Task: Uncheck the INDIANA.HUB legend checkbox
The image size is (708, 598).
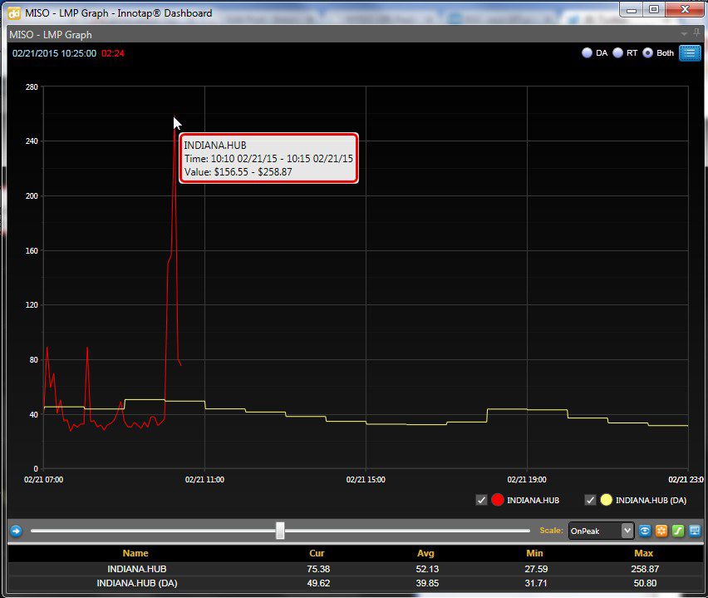Action: [x=481, y=500]
